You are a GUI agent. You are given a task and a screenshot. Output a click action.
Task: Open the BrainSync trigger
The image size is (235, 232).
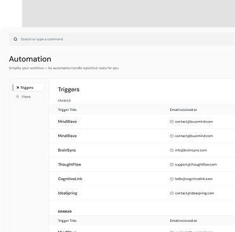(x=142, y=150)
